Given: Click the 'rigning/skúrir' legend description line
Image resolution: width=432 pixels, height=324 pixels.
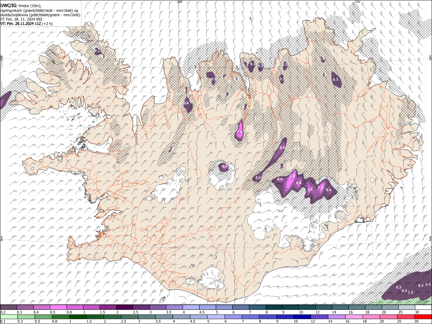Looking at the screenshot, I should pos(39,10).
